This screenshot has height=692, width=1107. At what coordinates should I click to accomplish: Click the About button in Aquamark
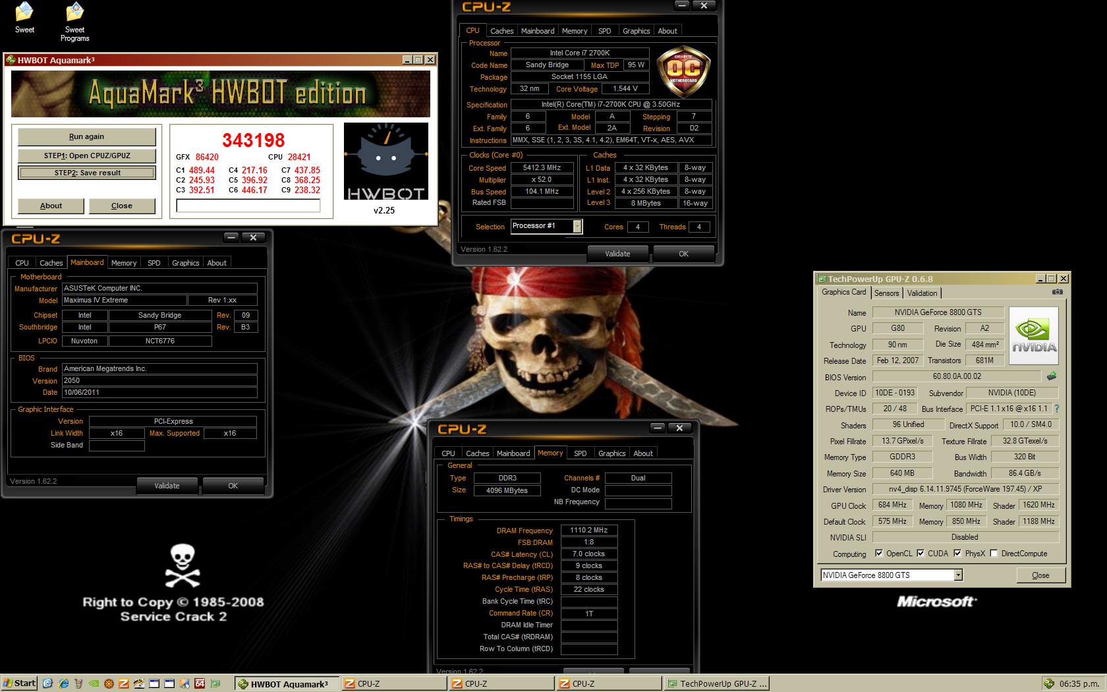point(51,206)
